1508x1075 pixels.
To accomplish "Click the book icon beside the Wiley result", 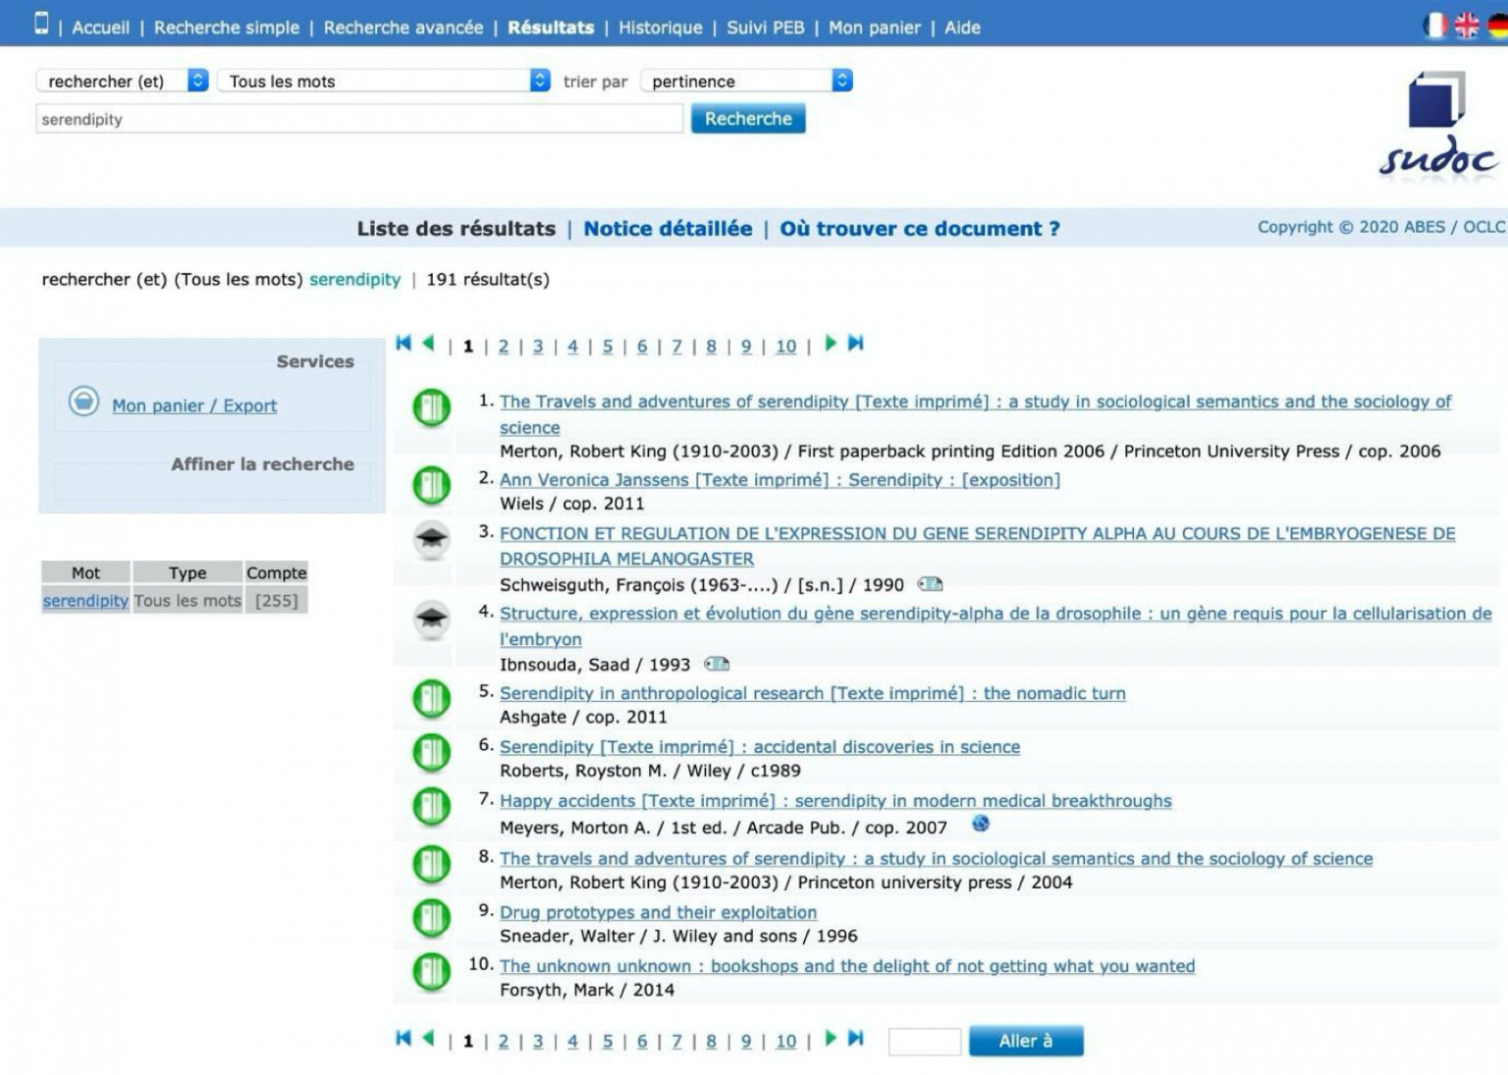I will 430,754.
